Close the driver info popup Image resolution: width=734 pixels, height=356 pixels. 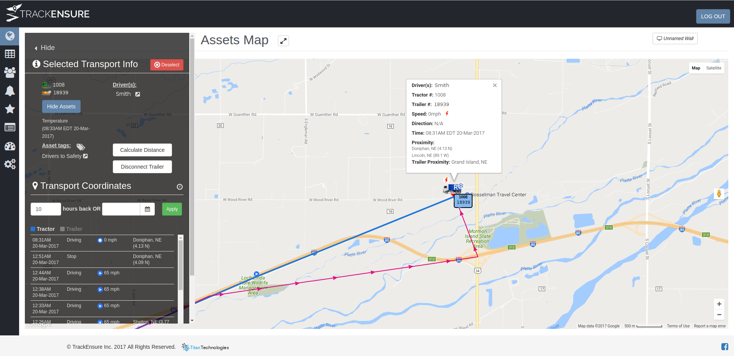pyautogui.click(x=495, y=85)
